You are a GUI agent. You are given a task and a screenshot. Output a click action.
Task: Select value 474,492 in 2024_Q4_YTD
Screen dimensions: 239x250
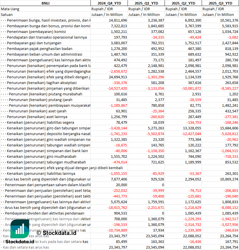120,60
